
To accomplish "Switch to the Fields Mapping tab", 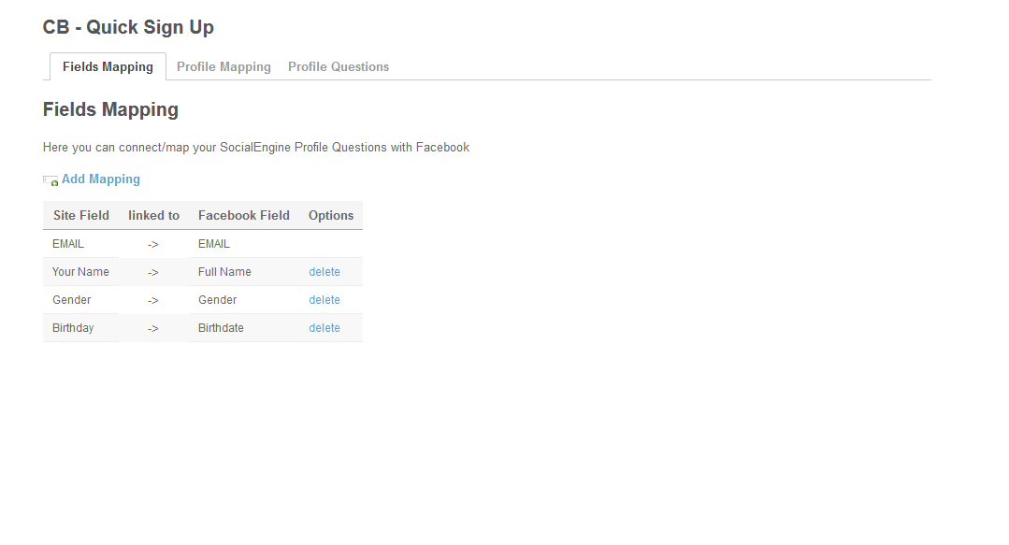I will tap(108, 67).
